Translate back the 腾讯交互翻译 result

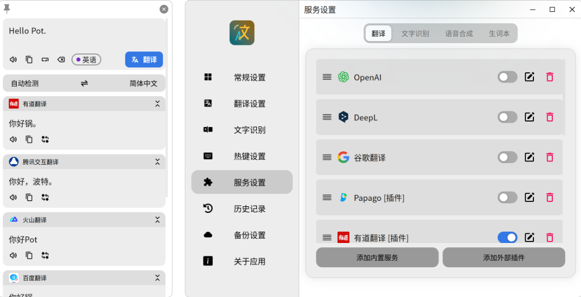pyautogui.click(x=45, y=198)
